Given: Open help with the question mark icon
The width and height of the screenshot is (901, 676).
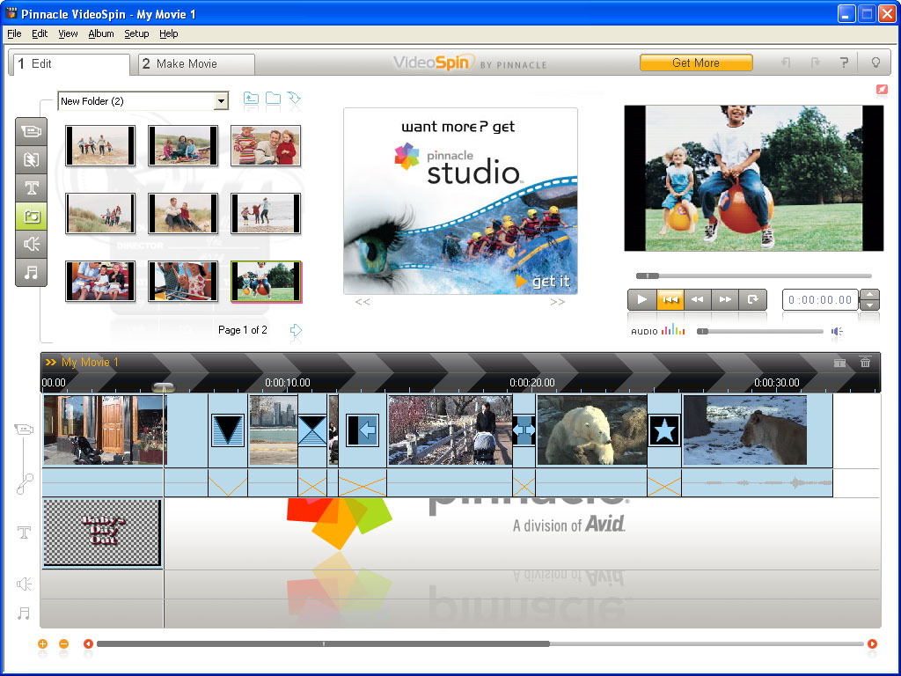Looking at the screenshot, I should tap(844, 62).
